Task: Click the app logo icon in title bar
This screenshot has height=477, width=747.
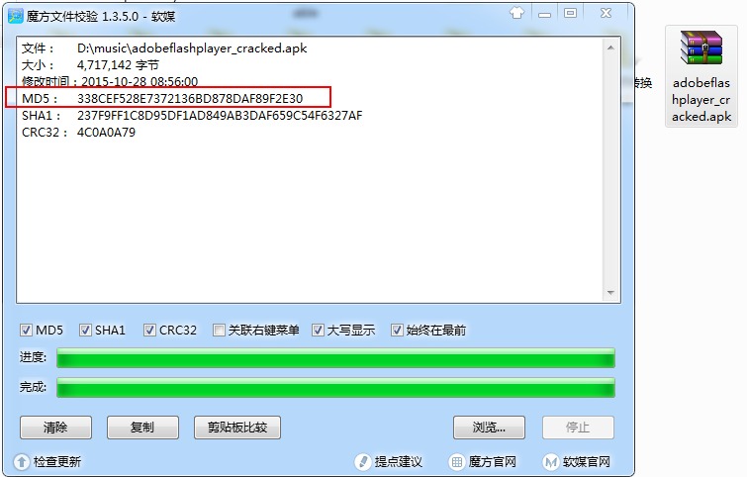Action: point(15,16)
